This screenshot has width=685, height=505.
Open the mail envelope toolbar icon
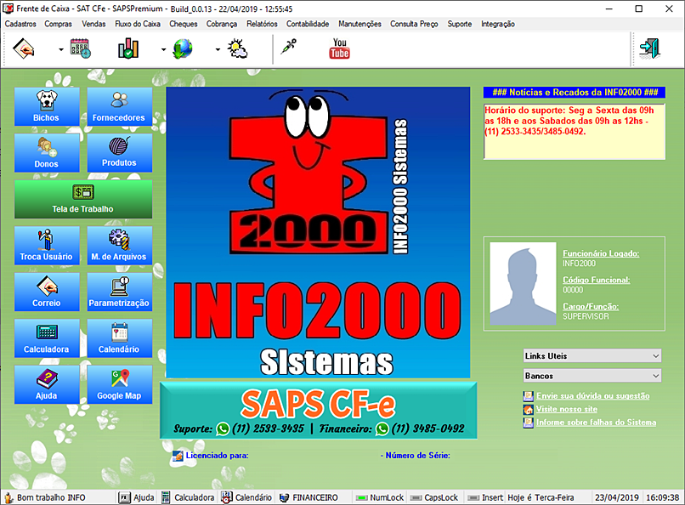(24, 48)
